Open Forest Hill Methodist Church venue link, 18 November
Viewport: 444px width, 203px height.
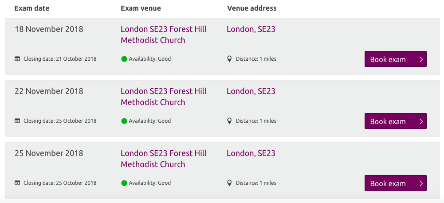(164, 35)
